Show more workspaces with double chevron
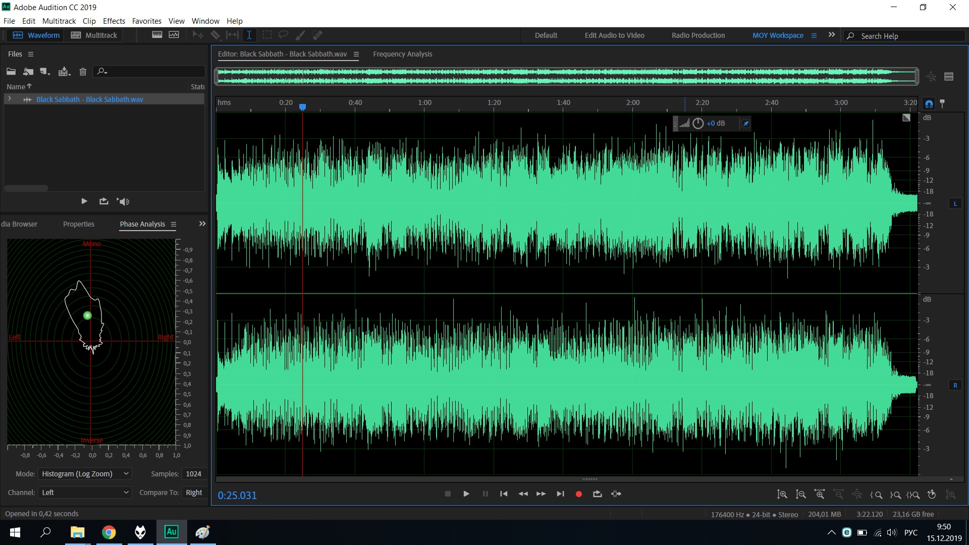 (x=832, y=35)
